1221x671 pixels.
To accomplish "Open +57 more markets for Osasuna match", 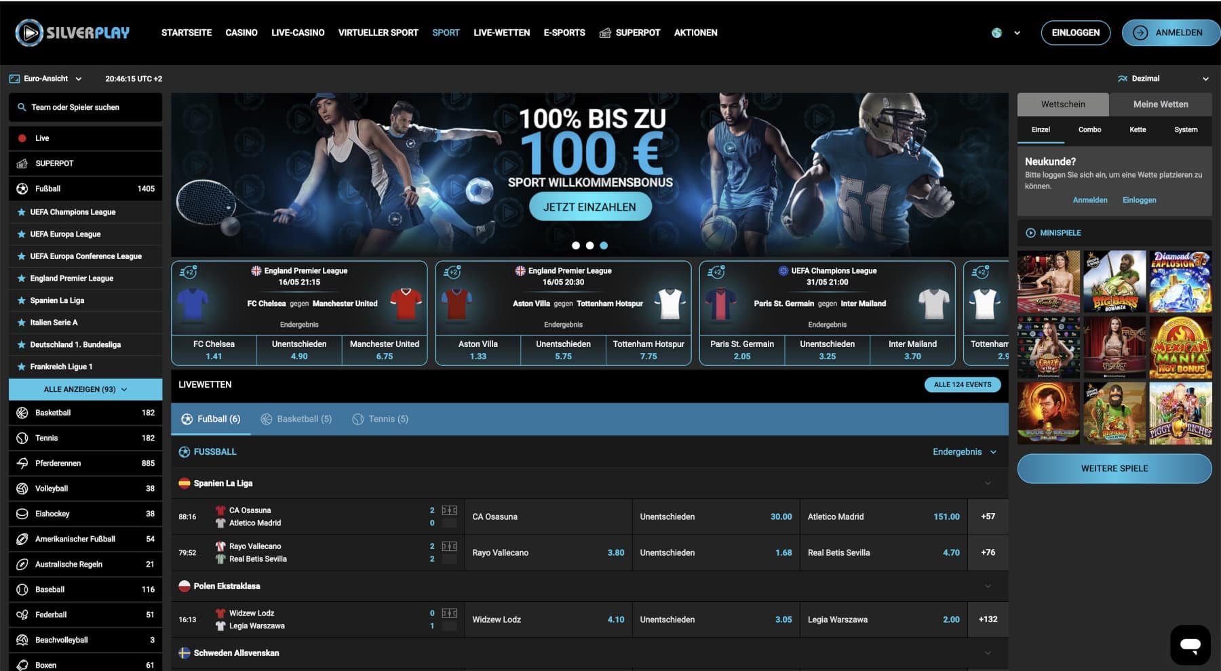I will 988,516.
